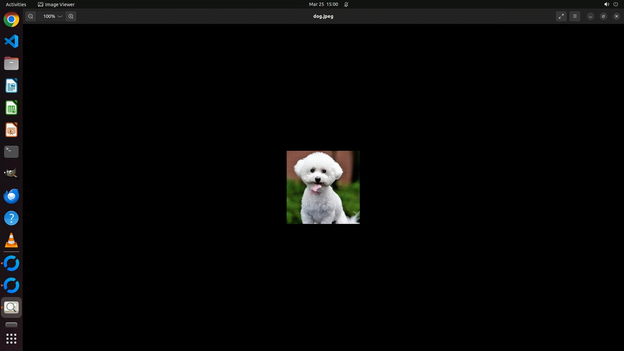Viewport: 624px width, 351px height.
Task: Click the zoom out magnifier icon
Action: click(x=31, y=16)
